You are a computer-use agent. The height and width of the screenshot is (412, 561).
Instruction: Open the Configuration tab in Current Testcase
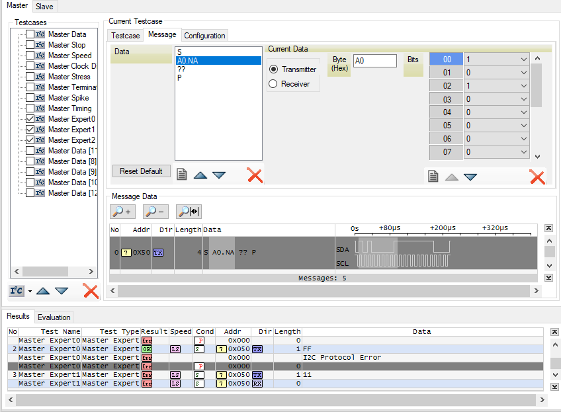click(204, 35)
